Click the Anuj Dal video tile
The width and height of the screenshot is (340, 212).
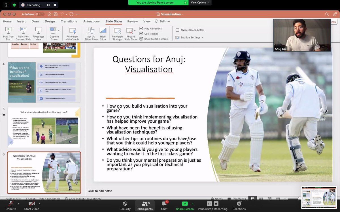302,35
